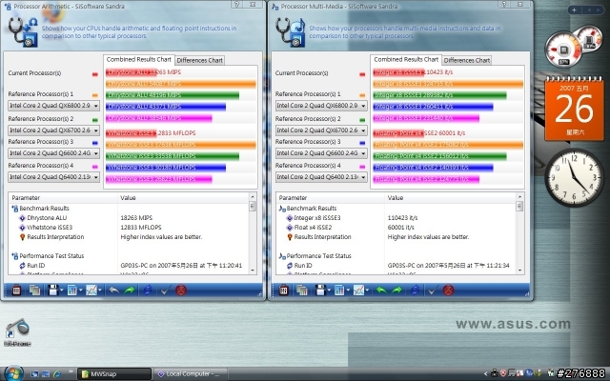Launch Internet Explorer from the quick launch bar

click(57, 374)
